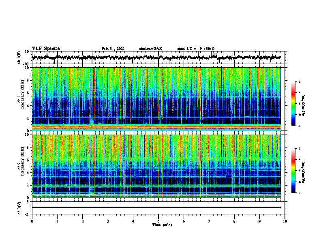The width and height of the screenshot is (321, 248).
Task: Click time axis tick label "6"
Action: click(x=184, y=221)
